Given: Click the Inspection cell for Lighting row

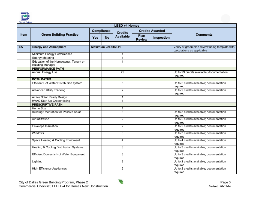Looking at the screenshot, I should tap(161, 163).
